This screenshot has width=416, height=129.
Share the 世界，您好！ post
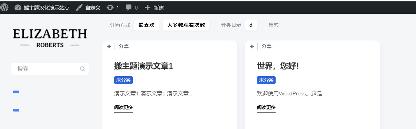pyautogui.click(x=266, y=47)
